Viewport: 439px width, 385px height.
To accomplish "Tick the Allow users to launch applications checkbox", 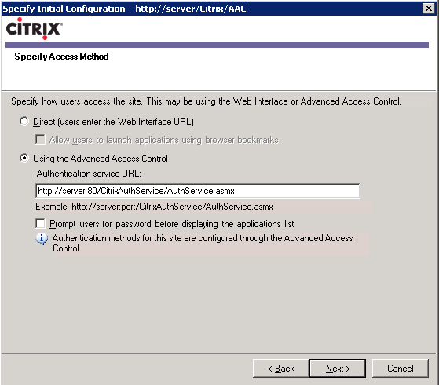I will pyautogui.click(x=40, y=140).
